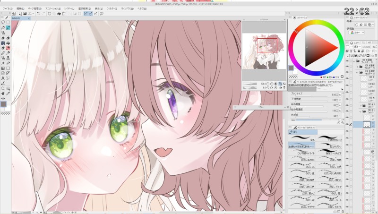This screenshot has width=378, height=214.
Task: Toggle visibility of the 62 % layer
Action: point(347,92)
